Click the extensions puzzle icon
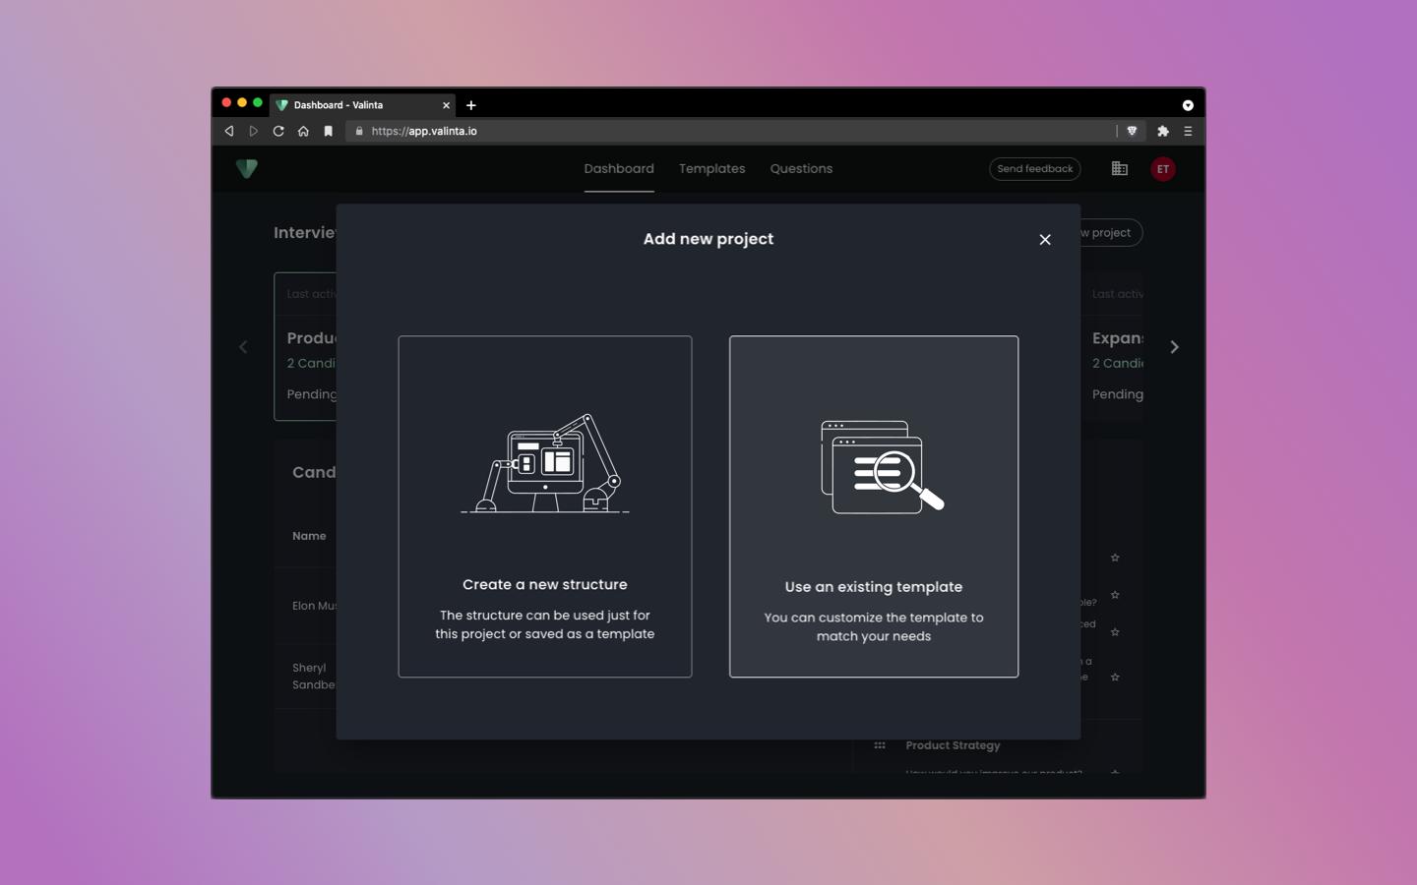The width and height of the screenshot is (1417, 885). point(1162,130)
